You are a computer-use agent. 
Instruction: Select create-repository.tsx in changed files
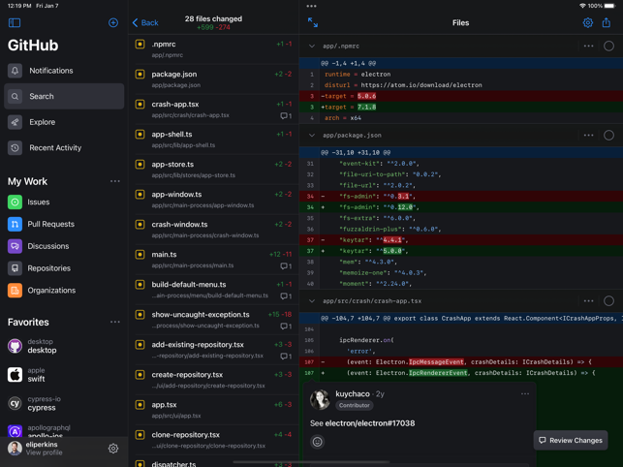(214, 380)
